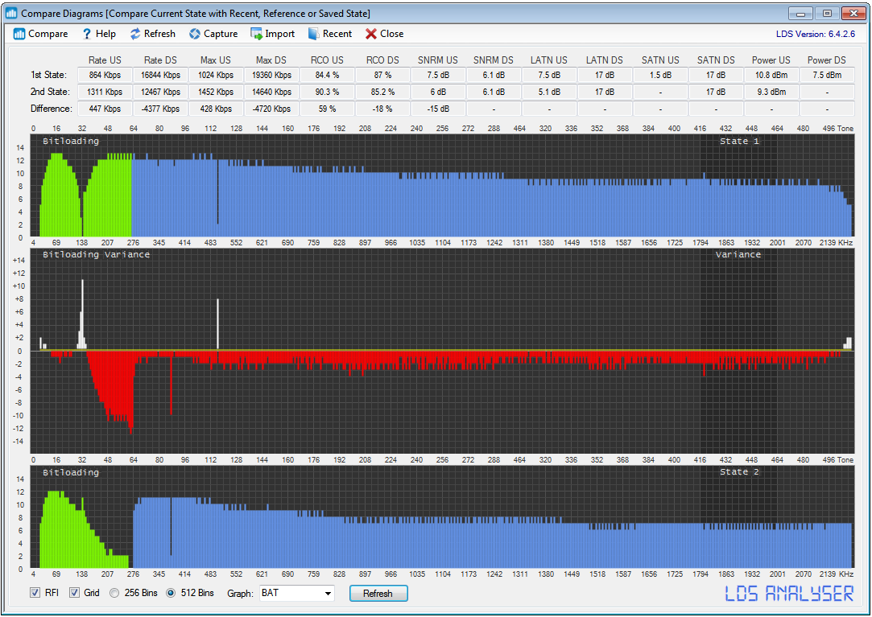
Task: Disable the Grid checkbox
Action: pos(75,594)
